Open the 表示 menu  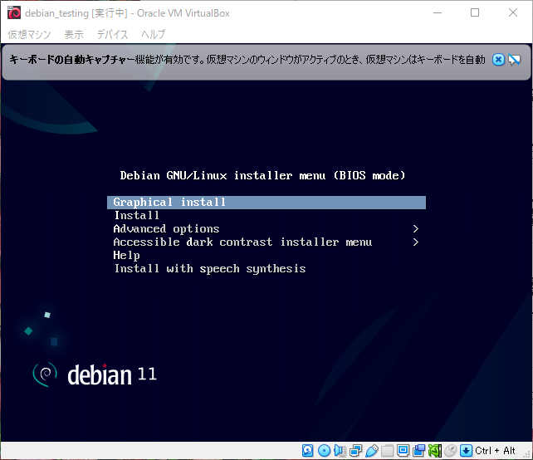click(74, 34)
